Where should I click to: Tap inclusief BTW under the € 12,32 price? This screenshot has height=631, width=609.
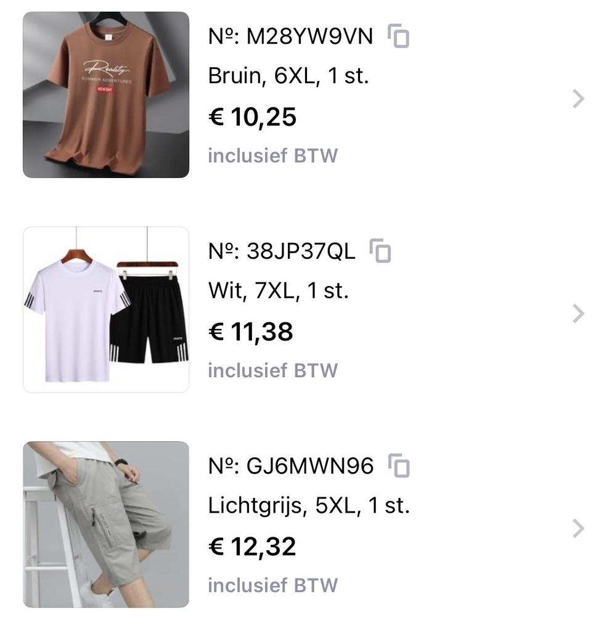[x=273, y=585]
